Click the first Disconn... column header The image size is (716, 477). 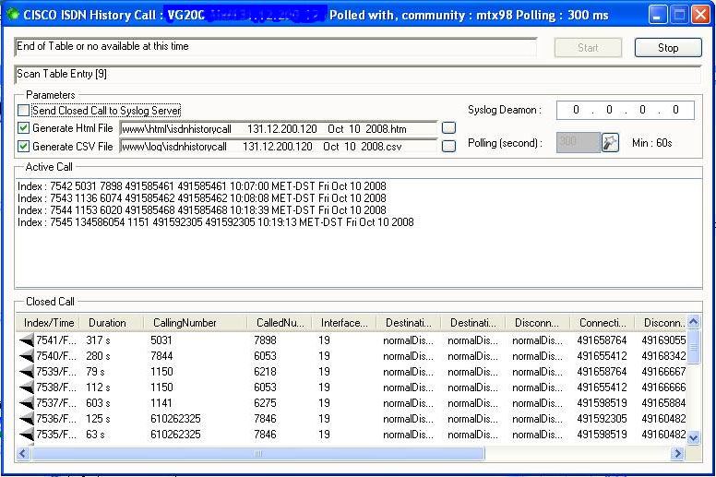537,323
